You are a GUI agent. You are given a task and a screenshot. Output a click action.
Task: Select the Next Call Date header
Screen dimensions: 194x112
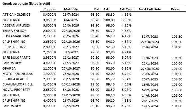(x=150, y=9)
